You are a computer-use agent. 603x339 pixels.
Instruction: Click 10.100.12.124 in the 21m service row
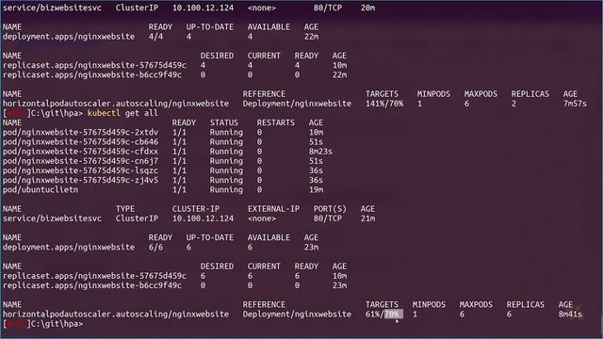point(203,218)
